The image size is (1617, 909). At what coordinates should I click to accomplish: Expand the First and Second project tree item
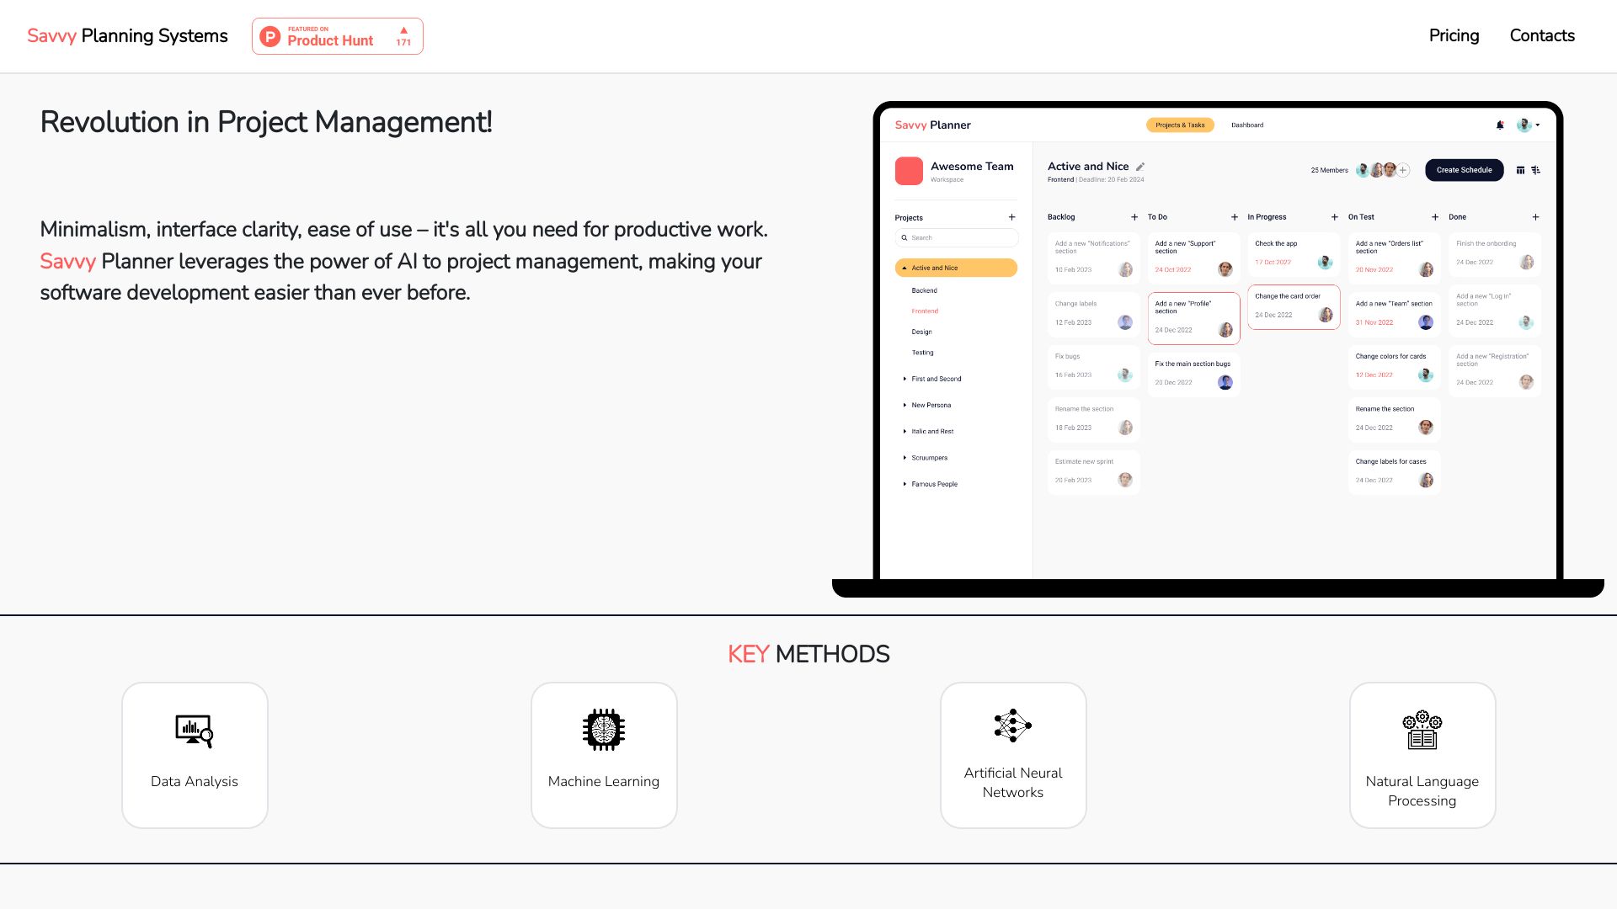tap(905, 379)
